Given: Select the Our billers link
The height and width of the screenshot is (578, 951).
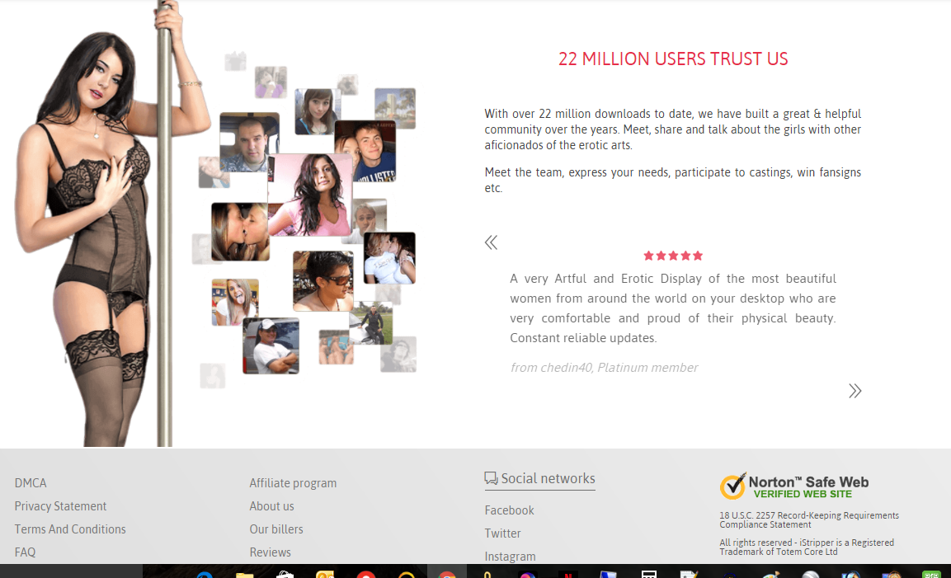Looking at the screenshot, I should coord(276,529).
